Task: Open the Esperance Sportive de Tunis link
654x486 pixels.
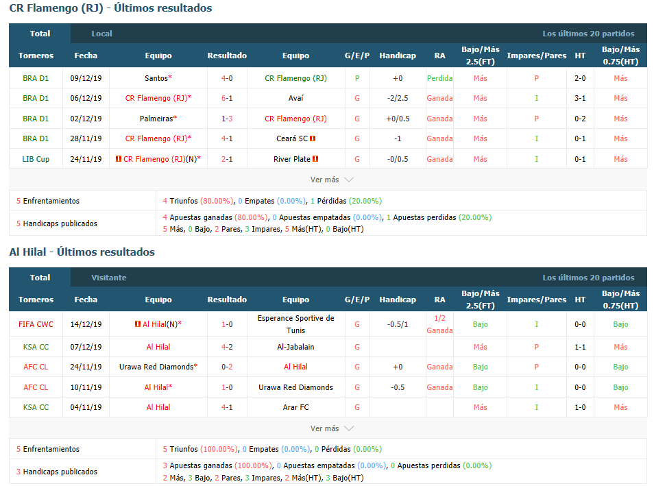Action: (295, 324)
